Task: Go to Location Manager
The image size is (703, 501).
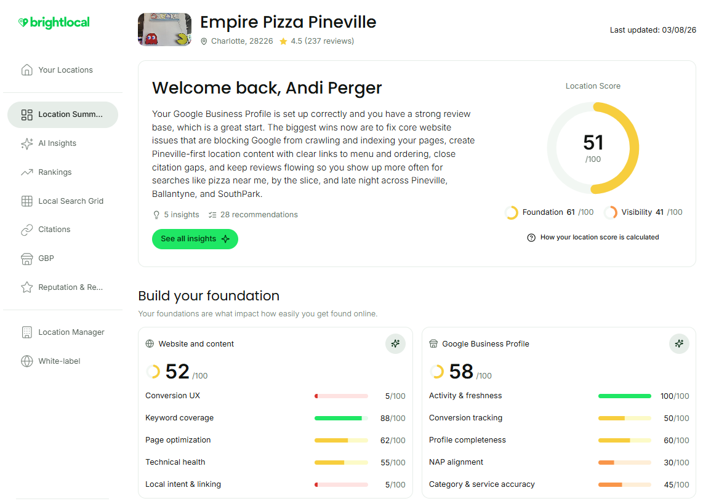Action: click(x=63, y=332)
